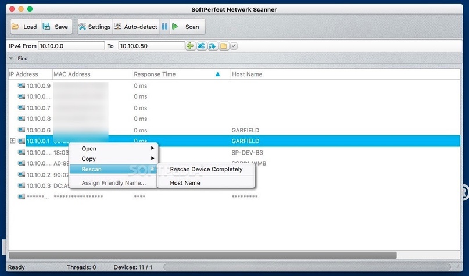The height and width of the screenshot is (276, 469).
Task: Click host name SP-DEV-B3
Action: (247, 152)
